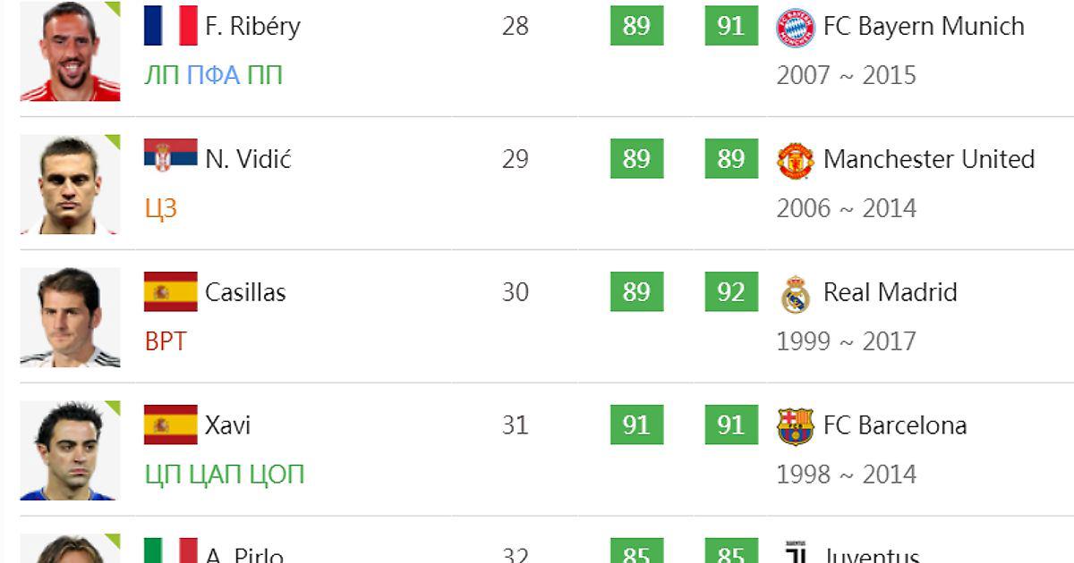Viewport: 1074px width, 563px height.
Task: Click Casillas's green 92 rating badge
Action: click(731, 292)
